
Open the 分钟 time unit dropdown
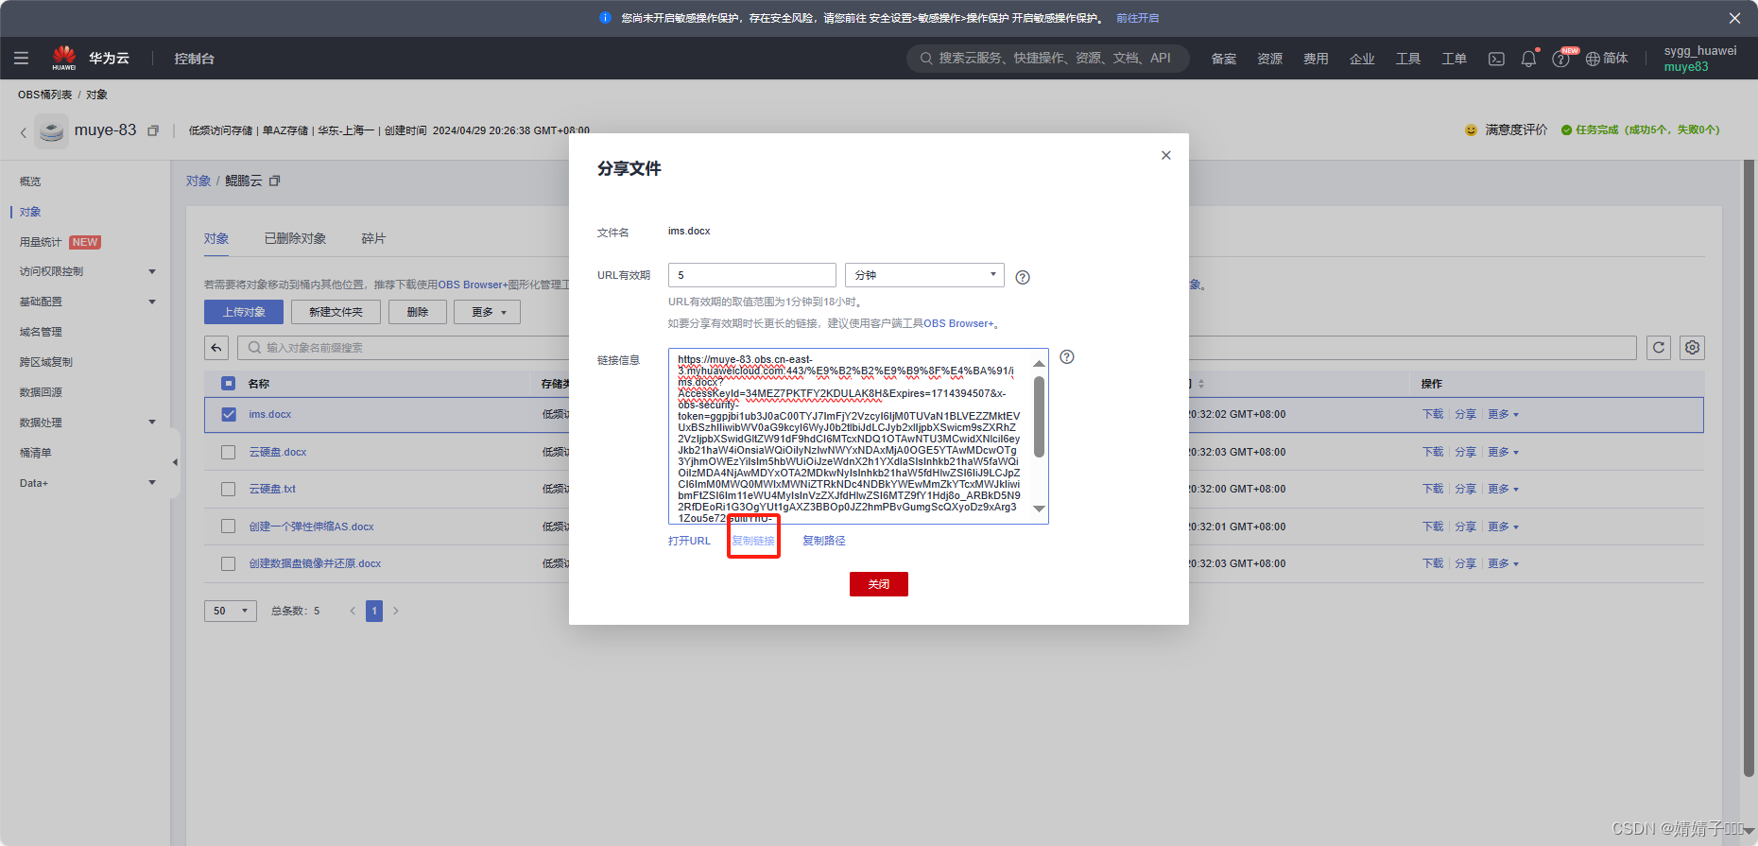924,275
